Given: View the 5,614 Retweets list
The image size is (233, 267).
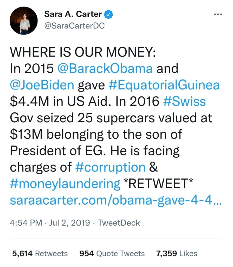Looking at the screenshot, I should [x=40, y=253].
